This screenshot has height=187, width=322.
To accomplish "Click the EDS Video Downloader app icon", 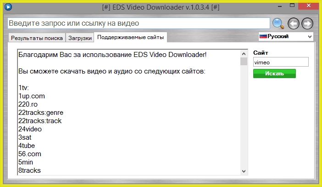I will [x=8, y=7].
